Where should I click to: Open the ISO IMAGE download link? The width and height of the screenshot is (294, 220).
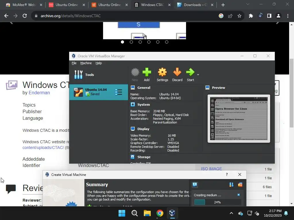tap(211, 169)
